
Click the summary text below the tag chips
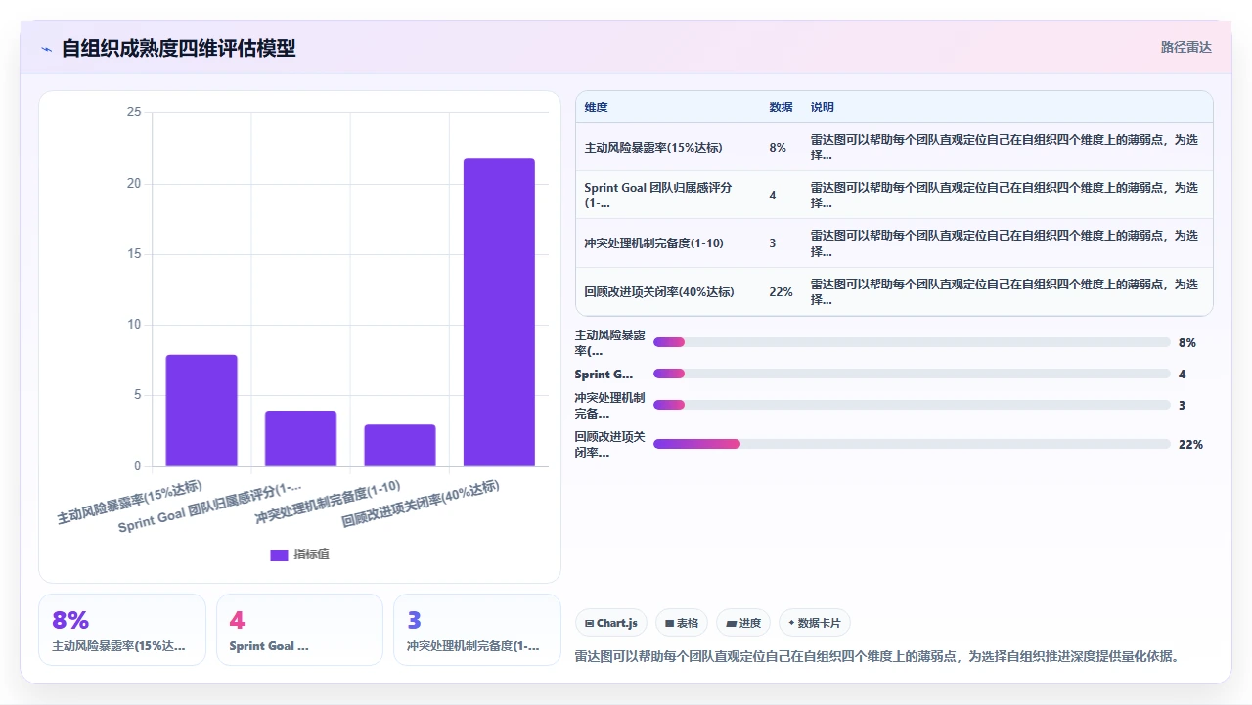877,656
